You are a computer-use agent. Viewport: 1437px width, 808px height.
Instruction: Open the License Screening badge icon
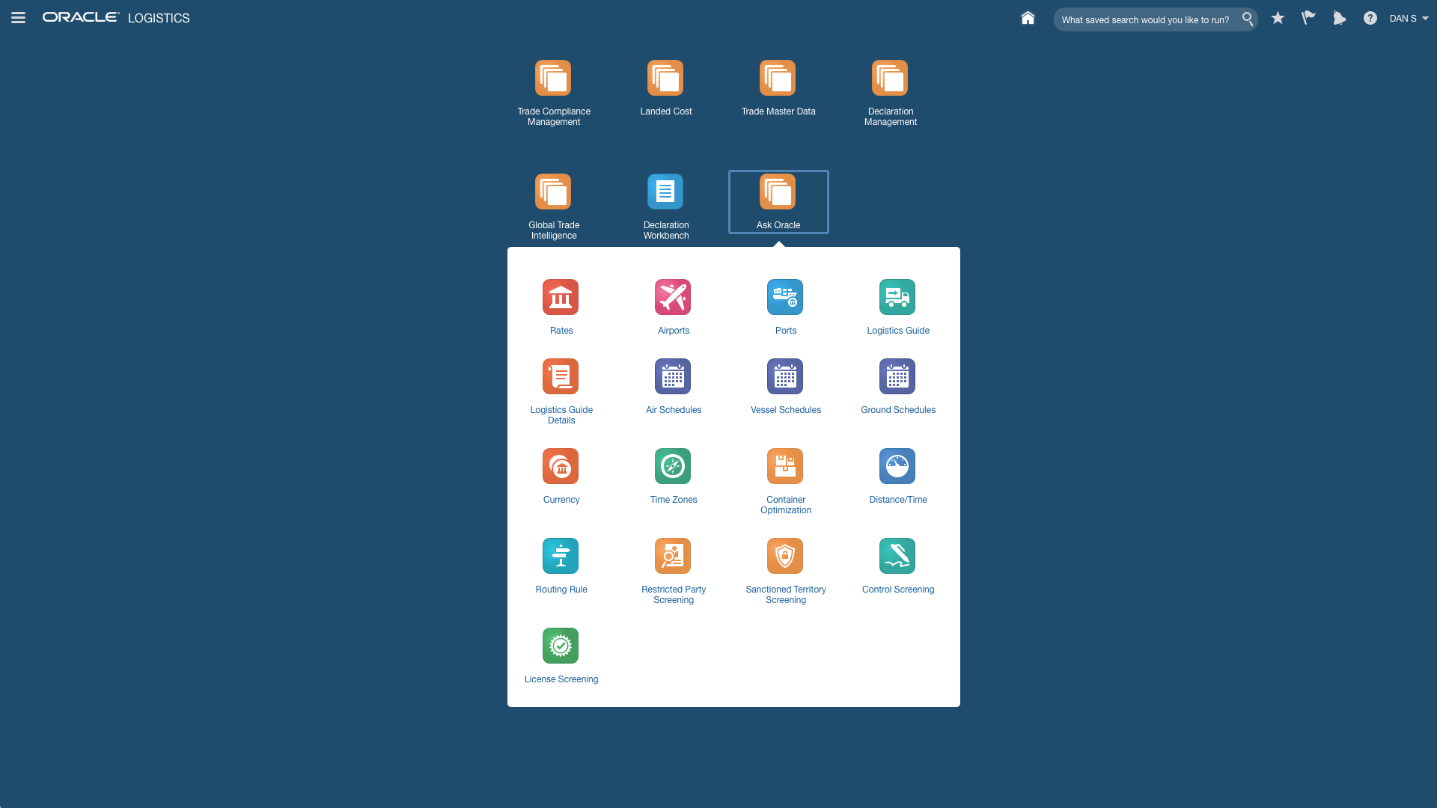[x=561, y=646]
